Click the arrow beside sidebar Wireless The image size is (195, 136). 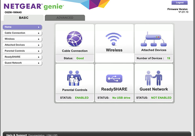coord(39,39)
